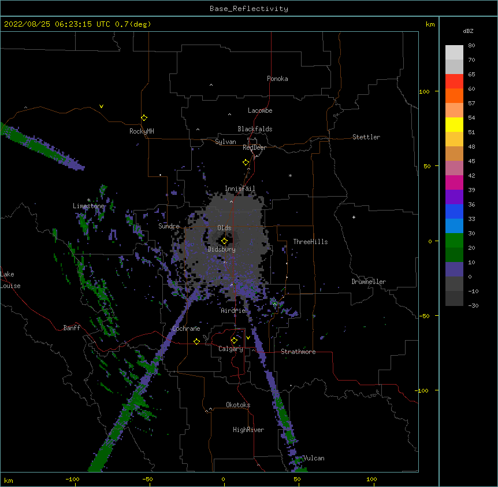Click the HighRiver label
Viewport: 498px width, 487px height.
tap(248, 430)
